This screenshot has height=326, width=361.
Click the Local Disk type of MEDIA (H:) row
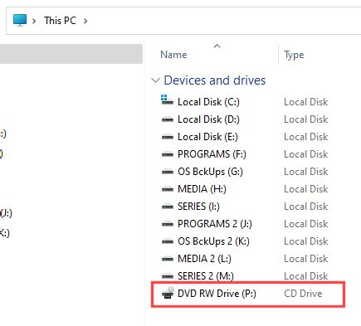point(306,189)
